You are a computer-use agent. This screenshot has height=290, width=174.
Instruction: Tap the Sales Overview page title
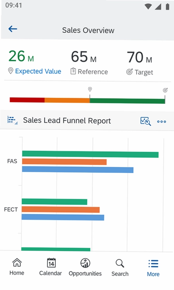click(88, 30)
